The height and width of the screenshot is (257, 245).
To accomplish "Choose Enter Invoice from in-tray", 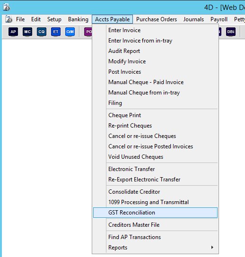I will click(155, 41).
